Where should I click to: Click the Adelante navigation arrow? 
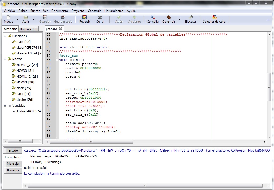click(x=134, y=17)
